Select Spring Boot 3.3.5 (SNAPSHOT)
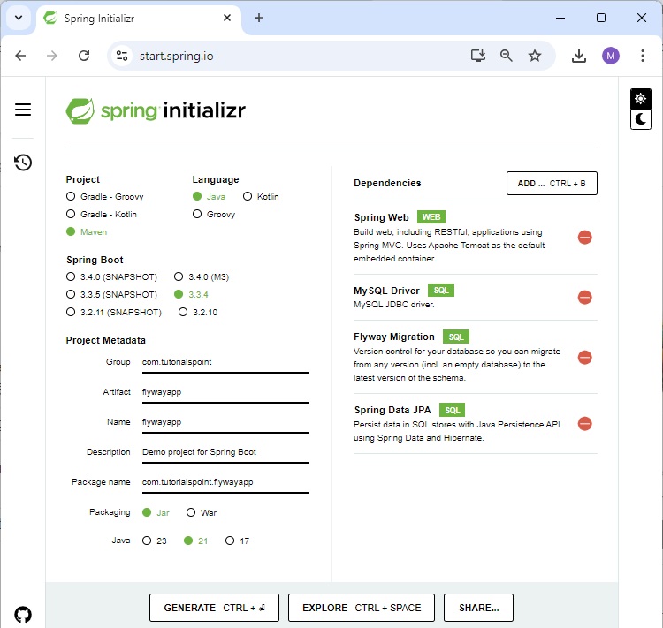The image size is (663, 628). (111, 294)
